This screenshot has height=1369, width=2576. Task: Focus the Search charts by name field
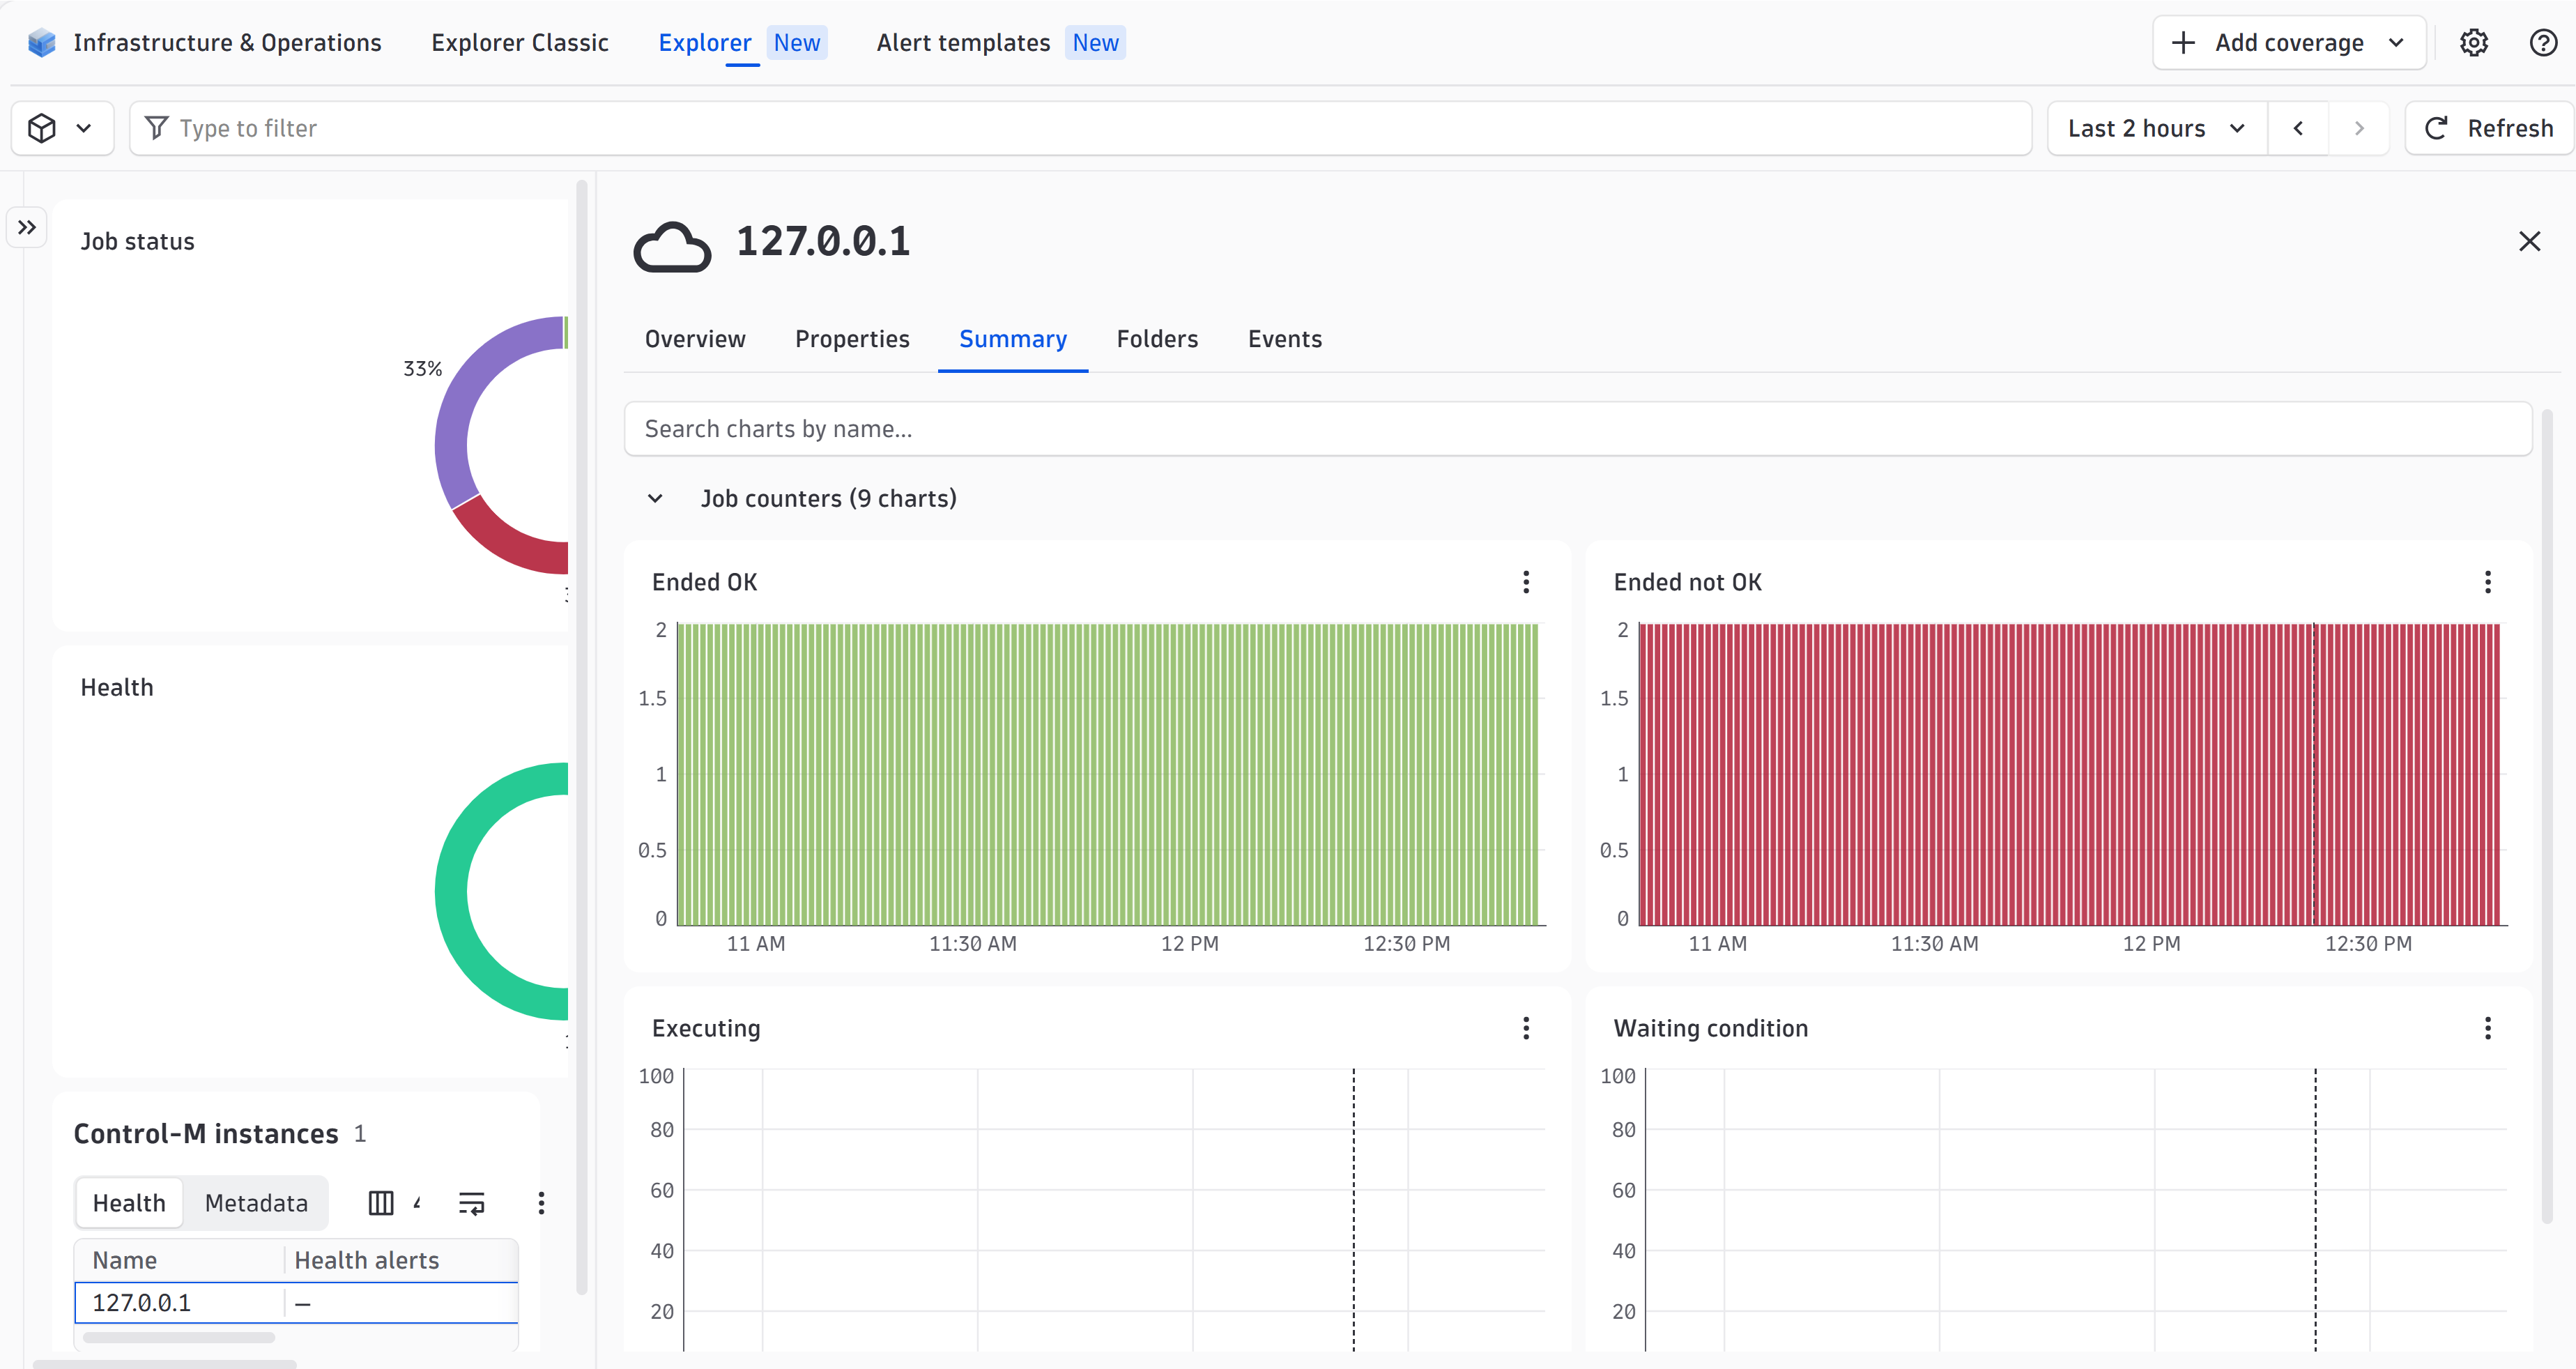click(1578, 429)
